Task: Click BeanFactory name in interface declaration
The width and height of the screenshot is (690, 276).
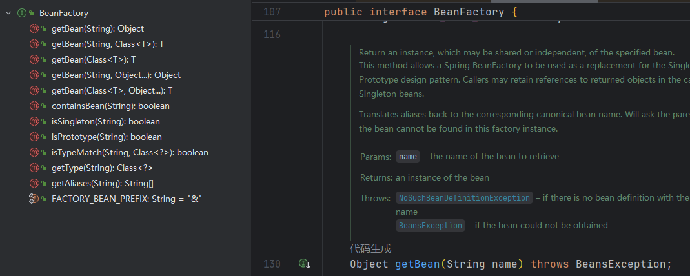Action: tap(469, 12)
